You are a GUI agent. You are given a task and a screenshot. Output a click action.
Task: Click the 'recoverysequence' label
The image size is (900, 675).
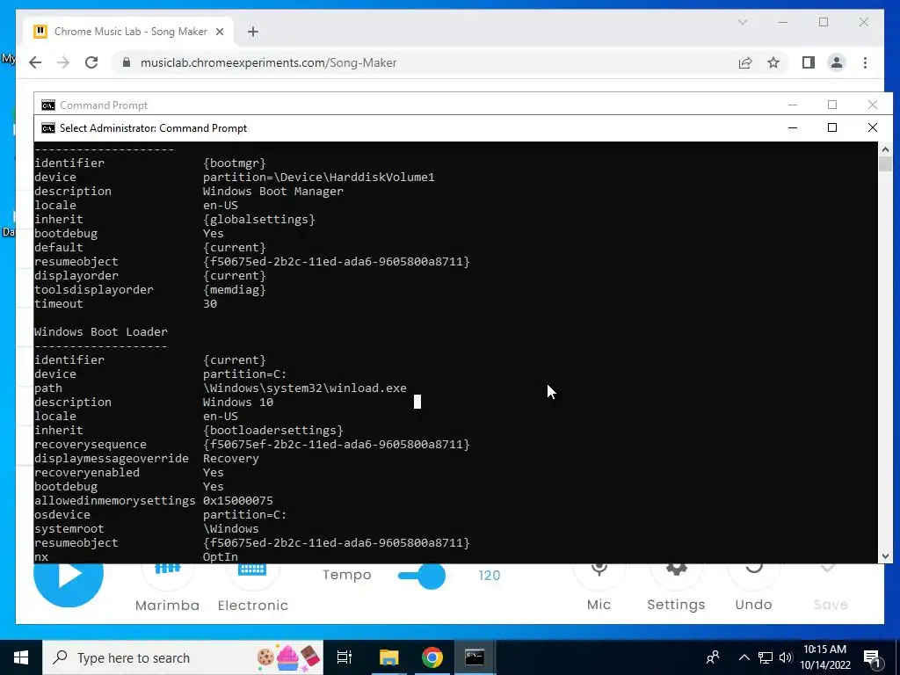tap(91, 444)
